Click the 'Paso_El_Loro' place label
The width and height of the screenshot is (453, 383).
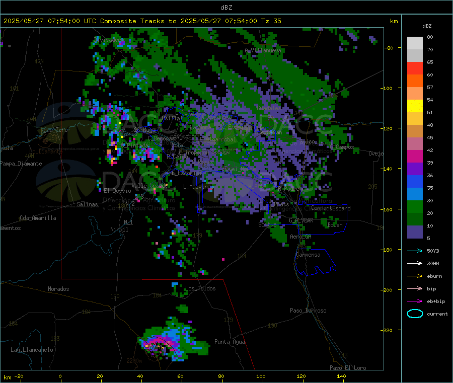348,368
